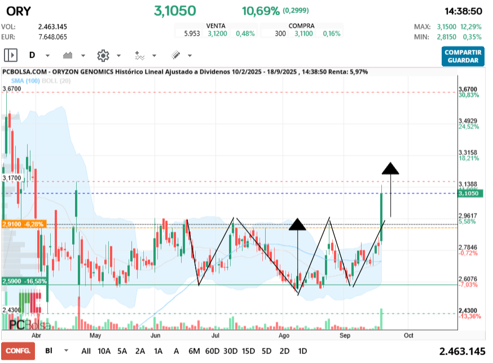Select the 2D time range
This screenshot has height=363, width=493.
coord(284,351)
